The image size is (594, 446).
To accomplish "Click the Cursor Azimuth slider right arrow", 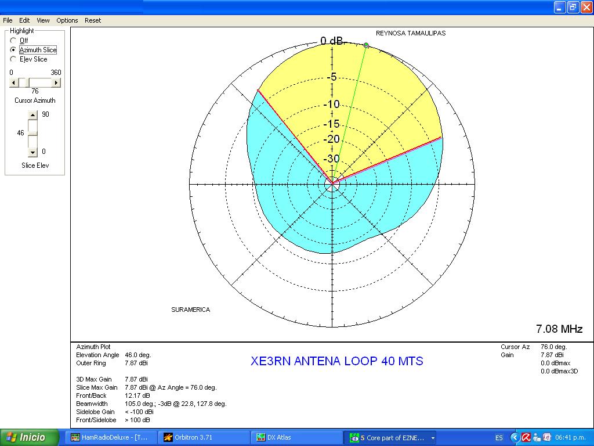I will pyautogui.click(x=56, y=83).
